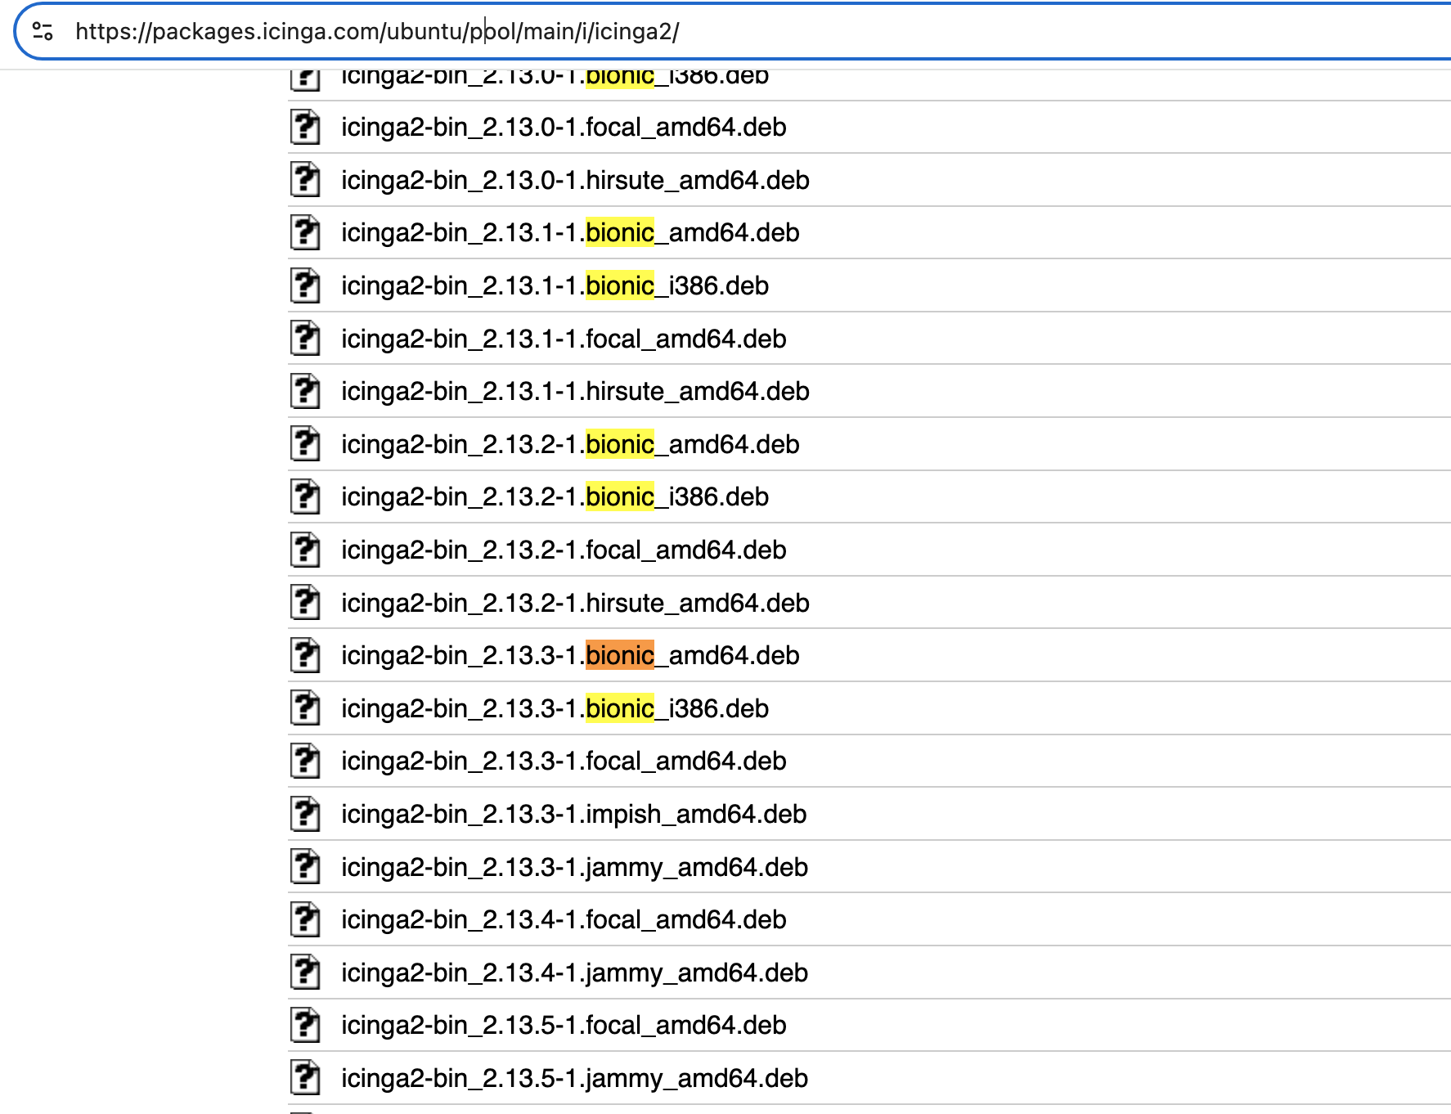Click file icon beside icinga2-bin_2.13.1-1.bionic_amd64.deb
The image size is (1451, 1114).
[x=305, y=233]
